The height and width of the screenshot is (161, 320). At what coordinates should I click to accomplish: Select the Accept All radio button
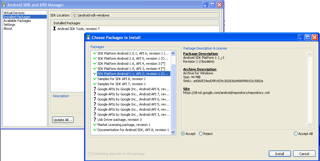[x=296, y=134]
